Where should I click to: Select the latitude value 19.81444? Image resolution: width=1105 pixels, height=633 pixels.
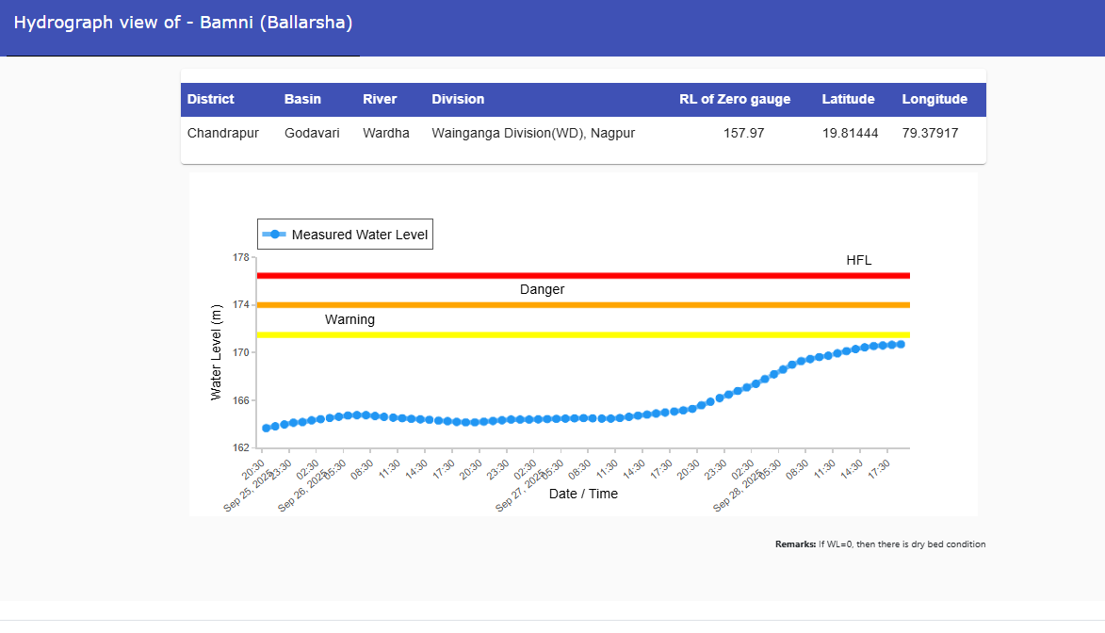pyautogui.click(x=851, y=133)
